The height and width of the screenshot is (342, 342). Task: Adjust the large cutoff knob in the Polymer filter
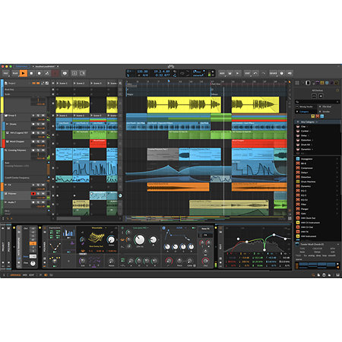pos(139,239)
